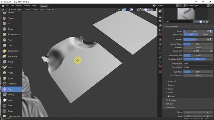Toggle brush fake user shield

pyautogui.click(x=201, y=22)
